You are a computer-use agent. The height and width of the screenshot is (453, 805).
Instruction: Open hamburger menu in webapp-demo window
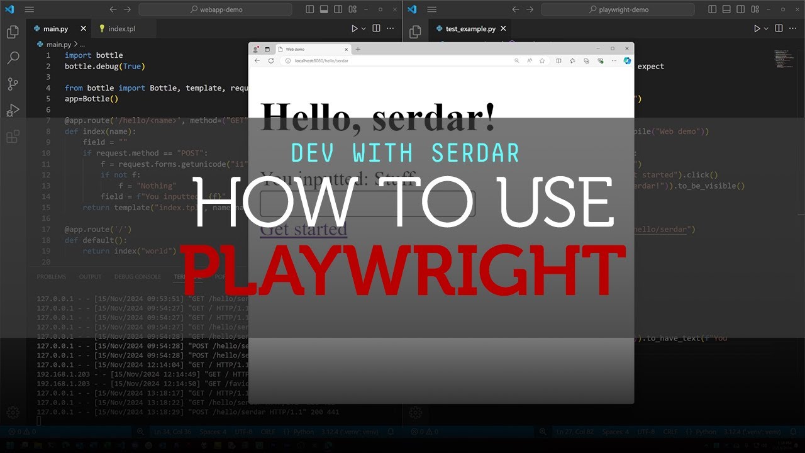coord(29,9)
